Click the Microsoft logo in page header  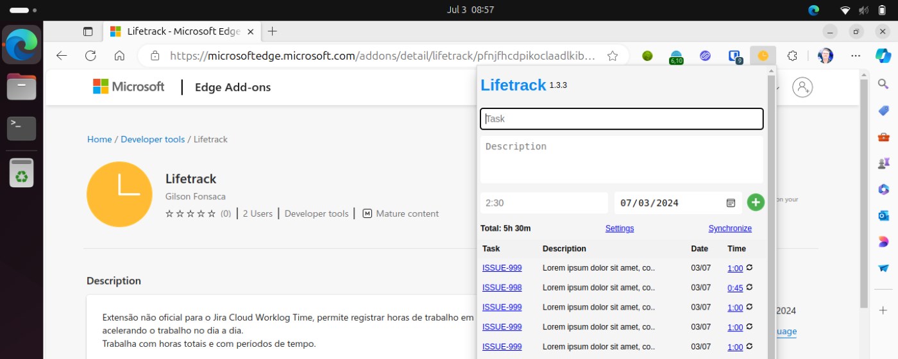(x=128, y=87)
